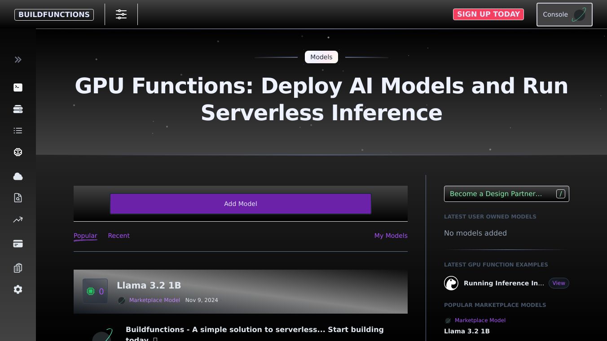
Task: Click the LATEST GPU FUNCTION EXAMPLES heading
Action: [496, 265]
